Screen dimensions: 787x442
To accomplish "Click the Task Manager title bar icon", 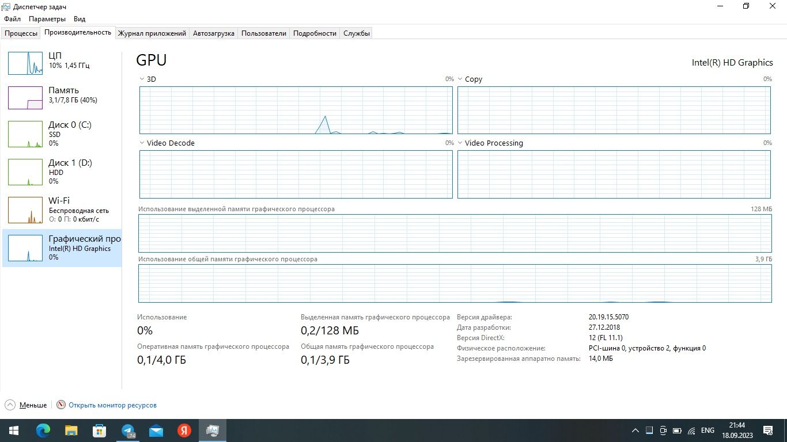I will [6, 6].
